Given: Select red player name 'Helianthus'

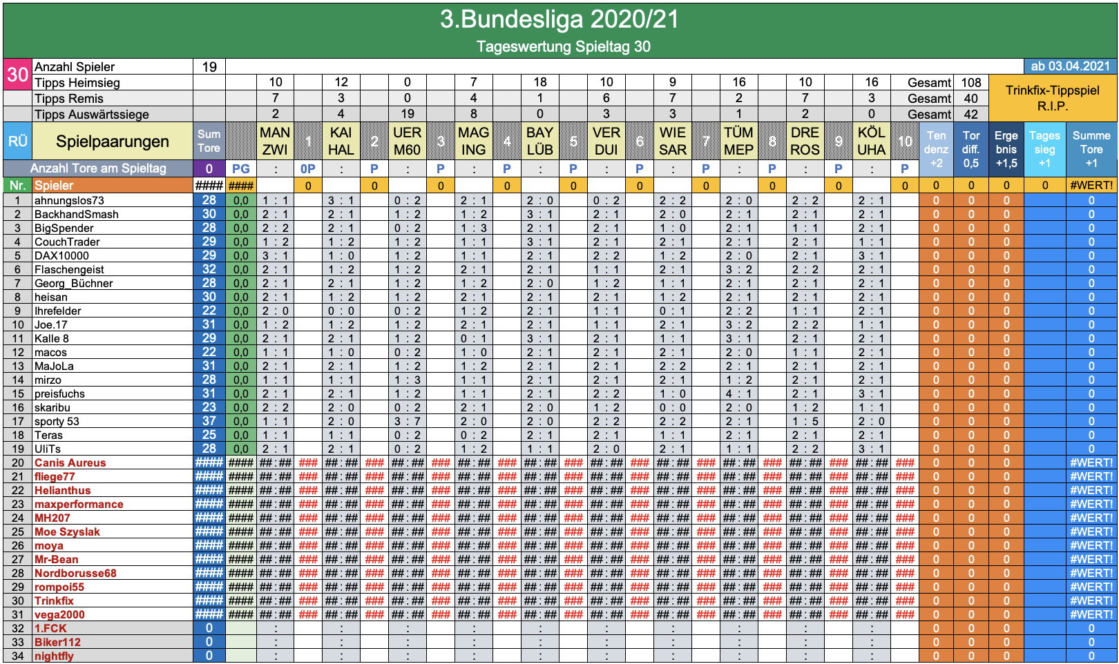Looking at the screenshot, I should (x=62, y=490).
